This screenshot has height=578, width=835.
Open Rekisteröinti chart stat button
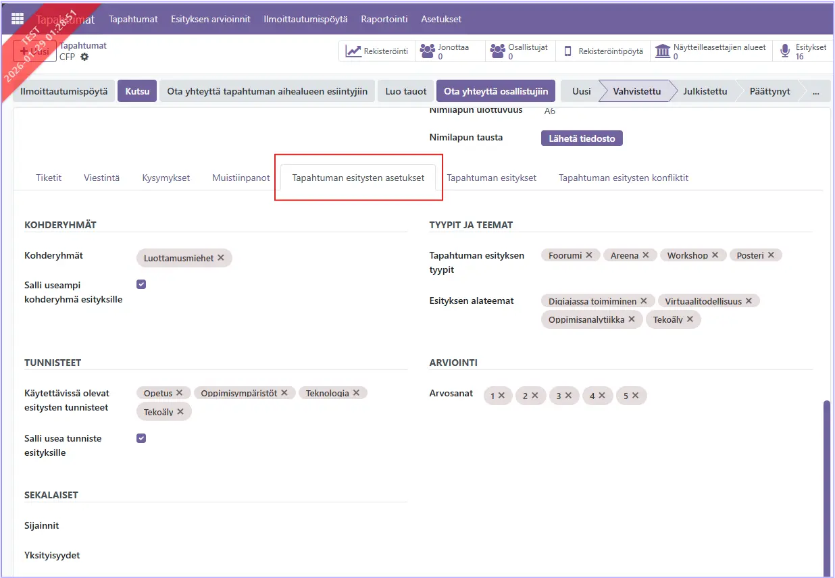377,51
